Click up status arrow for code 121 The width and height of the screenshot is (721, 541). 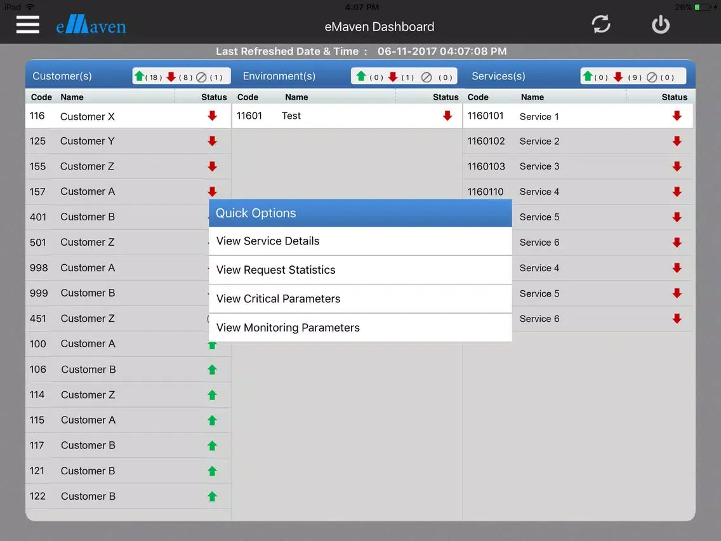click(212, 471)
